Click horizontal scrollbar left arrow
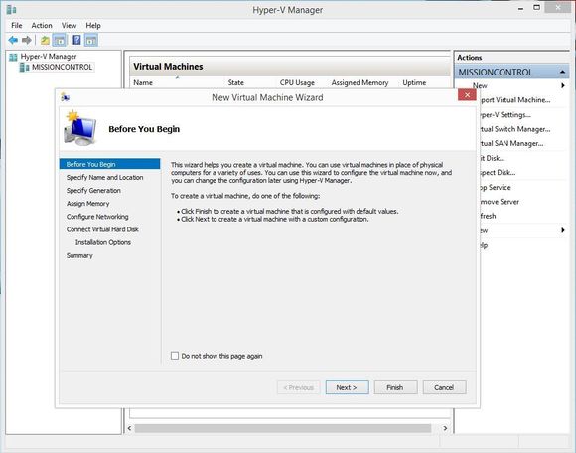Screen dimensions: 576x453 (129, 428)
